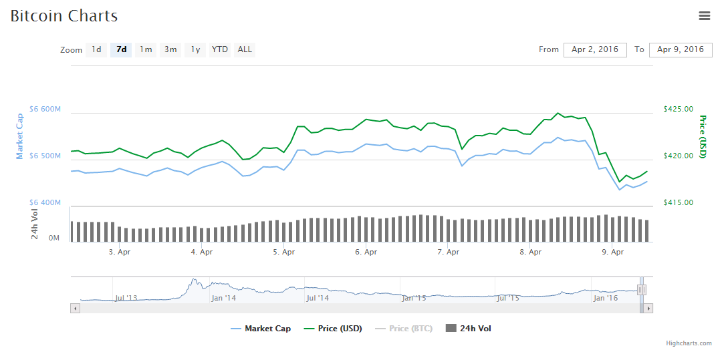728x354 pixels.
Task: Open the chart hamburger context menu
Action: [704, 16]
